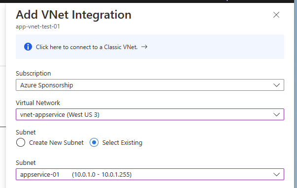Click the Subnet label above the radio buttons
The width and height of the screenshot is (297, 188).
[26, 133]
